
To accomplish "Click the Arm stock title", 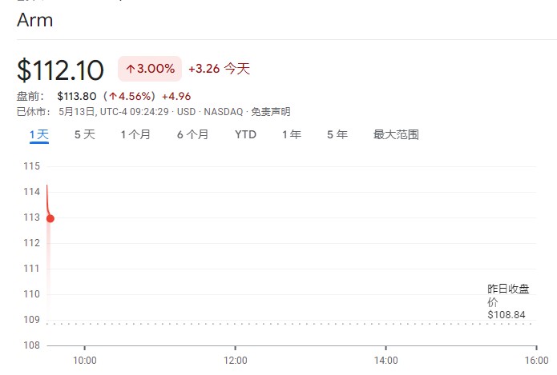I will point(34,20).
